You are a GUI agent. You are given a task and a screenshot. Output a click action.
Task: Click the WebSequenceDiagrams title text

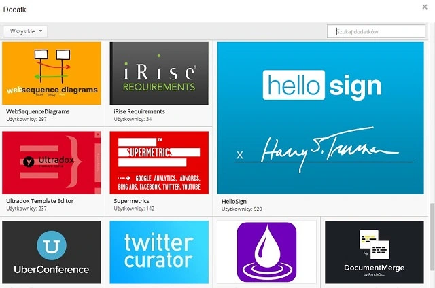click(x=38, y=111)
